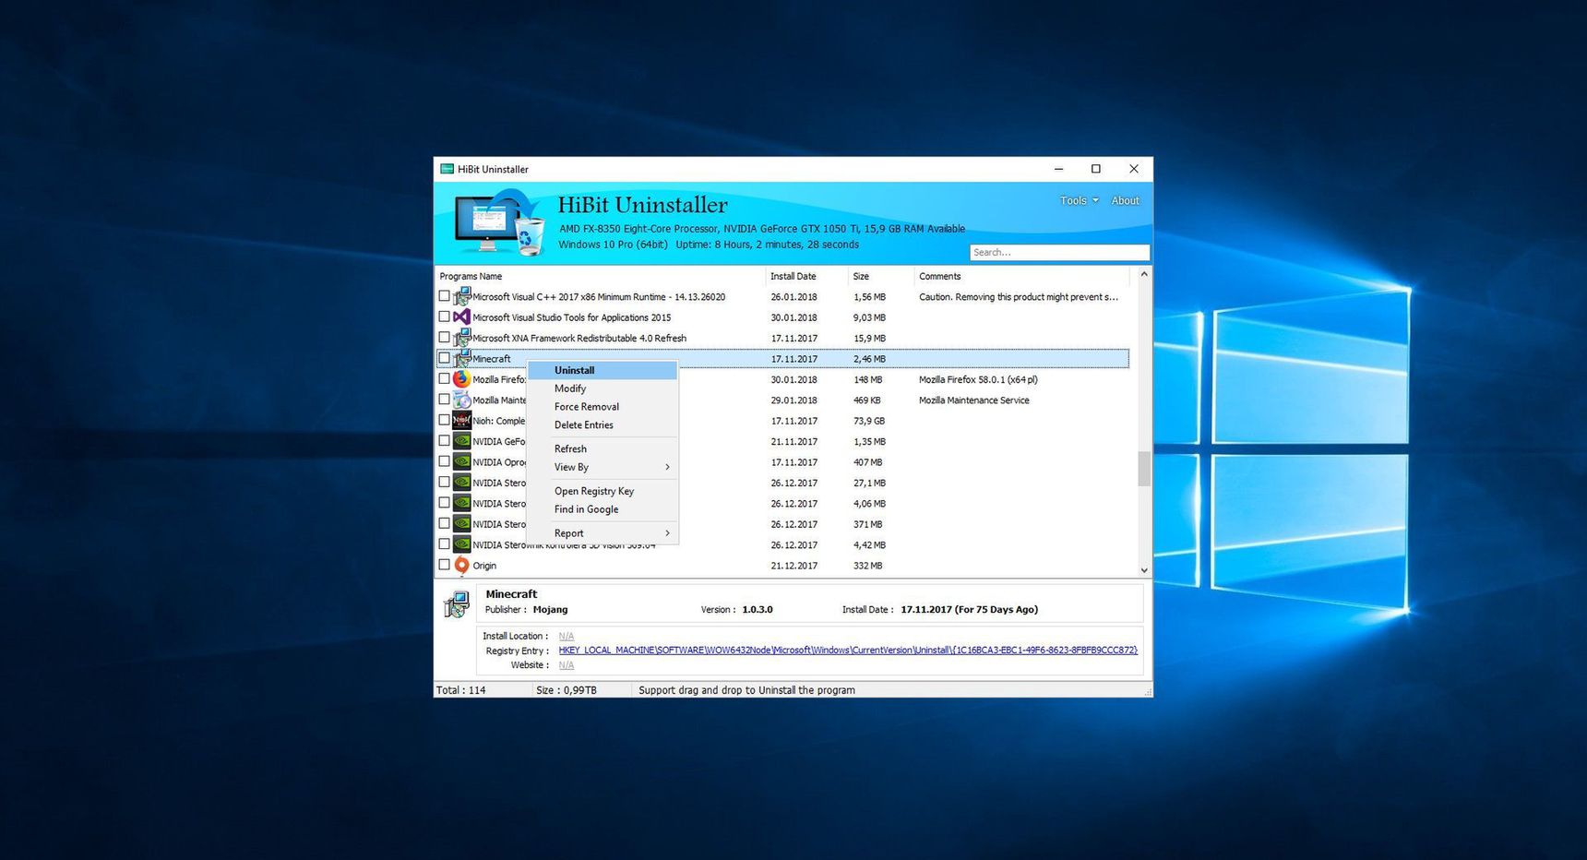Click the Microsoft XNA size 15,9 MB
The width and height of the screenshot is (1587, 860).
(869, 339)
